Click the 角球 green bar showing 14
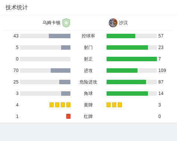This screenshot has height=141, width=177. 127,94
